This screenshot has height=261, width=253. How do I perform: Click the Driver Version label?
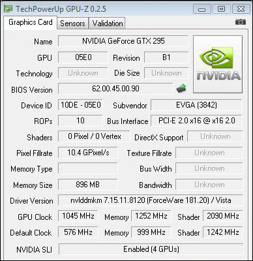coord(31,201)
